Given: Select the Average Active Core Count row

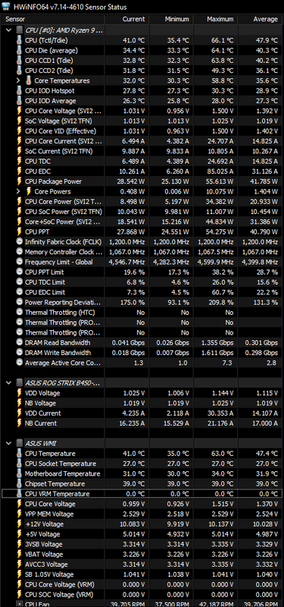Looking at the screenshot, I should click(x=142, y=363).
